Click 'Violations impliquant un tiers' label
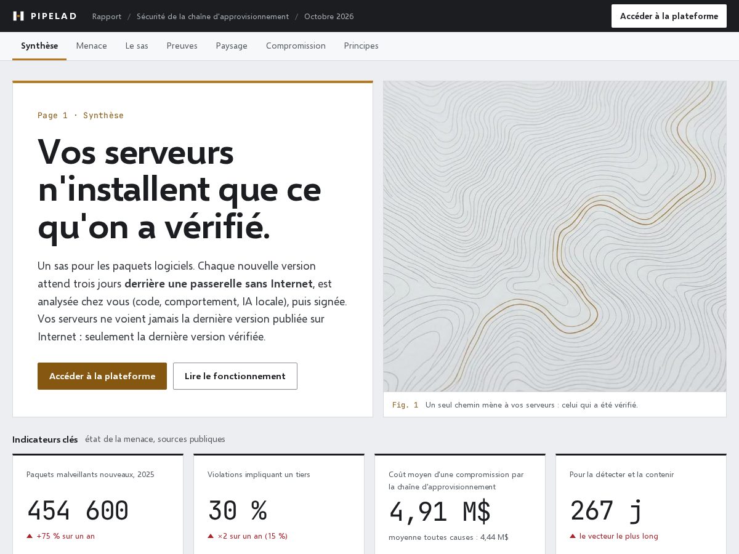Screen dimensions: 739x554 coord(259,475)
